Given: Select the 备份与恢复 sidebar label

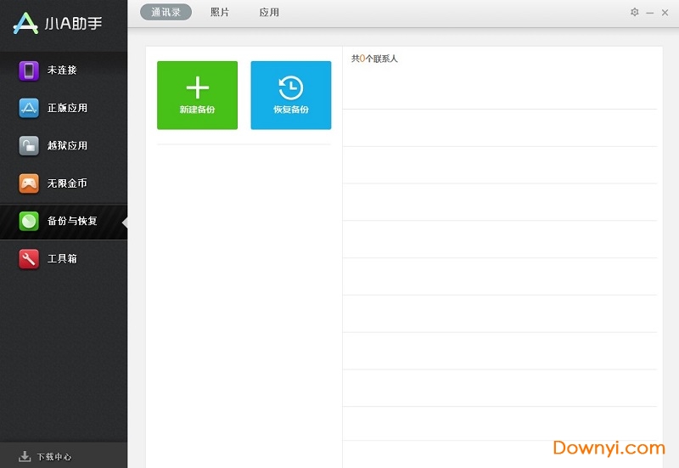Looking at the screenshot, I should [x=72, y=221].
